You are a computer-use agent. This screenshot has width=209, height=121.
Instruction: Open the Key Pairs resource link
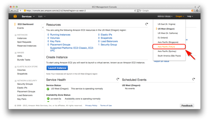click(55, 41)
